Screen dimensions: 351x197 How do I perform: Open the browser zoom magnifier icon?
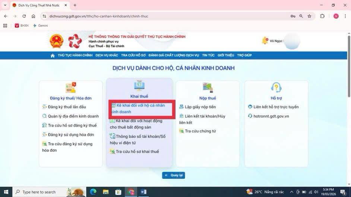click(x=301, y=16)
